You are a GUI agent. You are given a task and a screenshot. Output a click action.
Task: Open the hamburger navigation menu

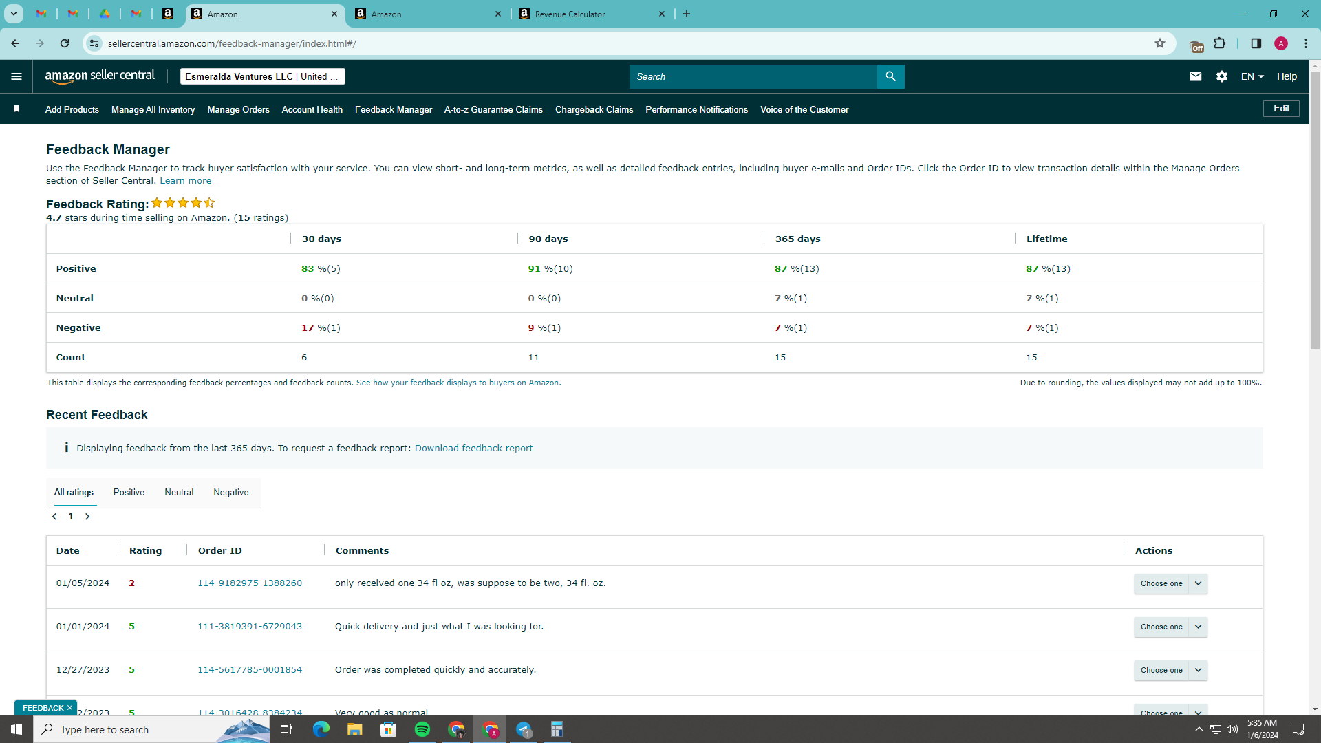click(17, 76)
